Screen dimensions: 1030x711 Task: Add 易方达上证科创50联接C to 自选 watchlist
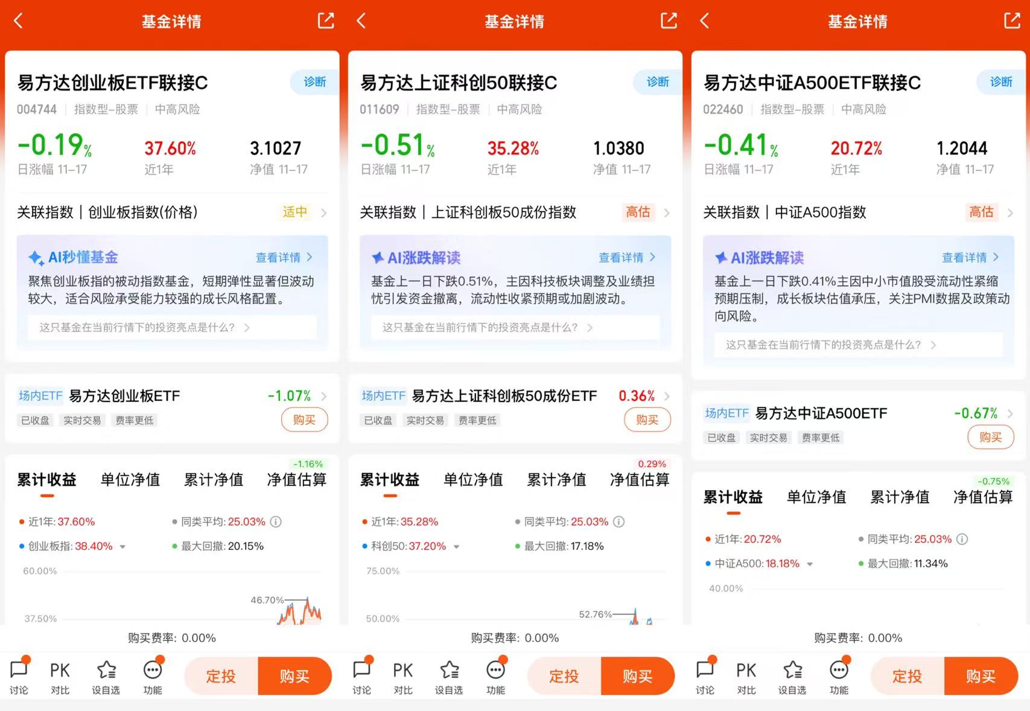(450, 677)
